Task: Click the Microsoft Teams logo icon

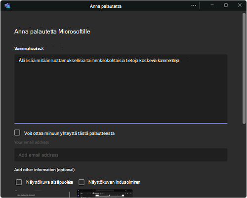Action: (7, 6)
